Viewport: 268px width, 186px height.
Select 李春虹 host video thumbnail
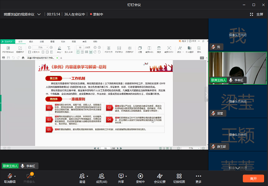pos(238,68)
